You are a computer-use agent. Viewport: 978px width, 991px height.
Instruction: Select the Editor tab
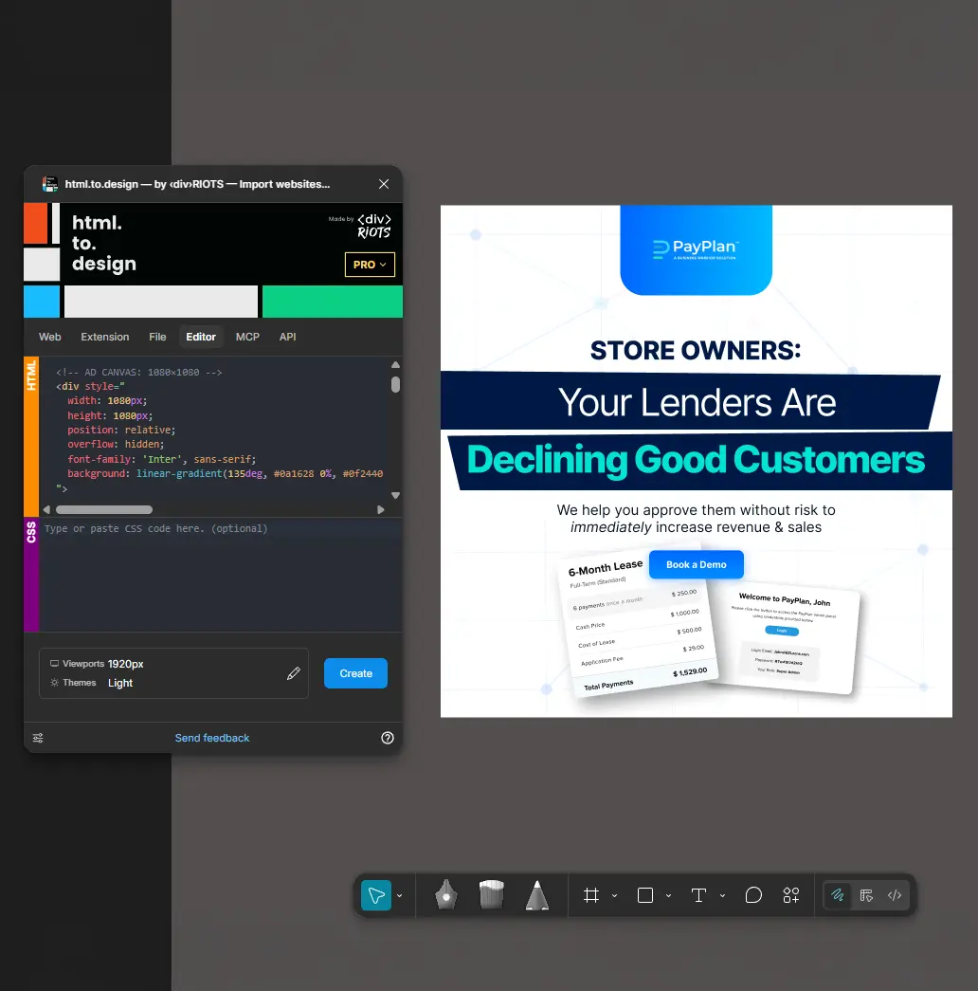[201, 337]
